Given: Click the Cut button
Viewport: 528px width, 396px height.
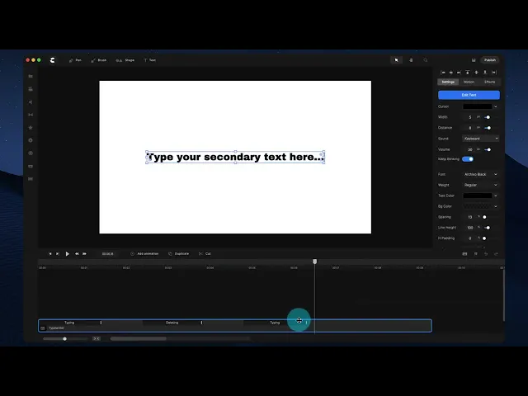Looking at the screenshot, I should coord(205,253).
